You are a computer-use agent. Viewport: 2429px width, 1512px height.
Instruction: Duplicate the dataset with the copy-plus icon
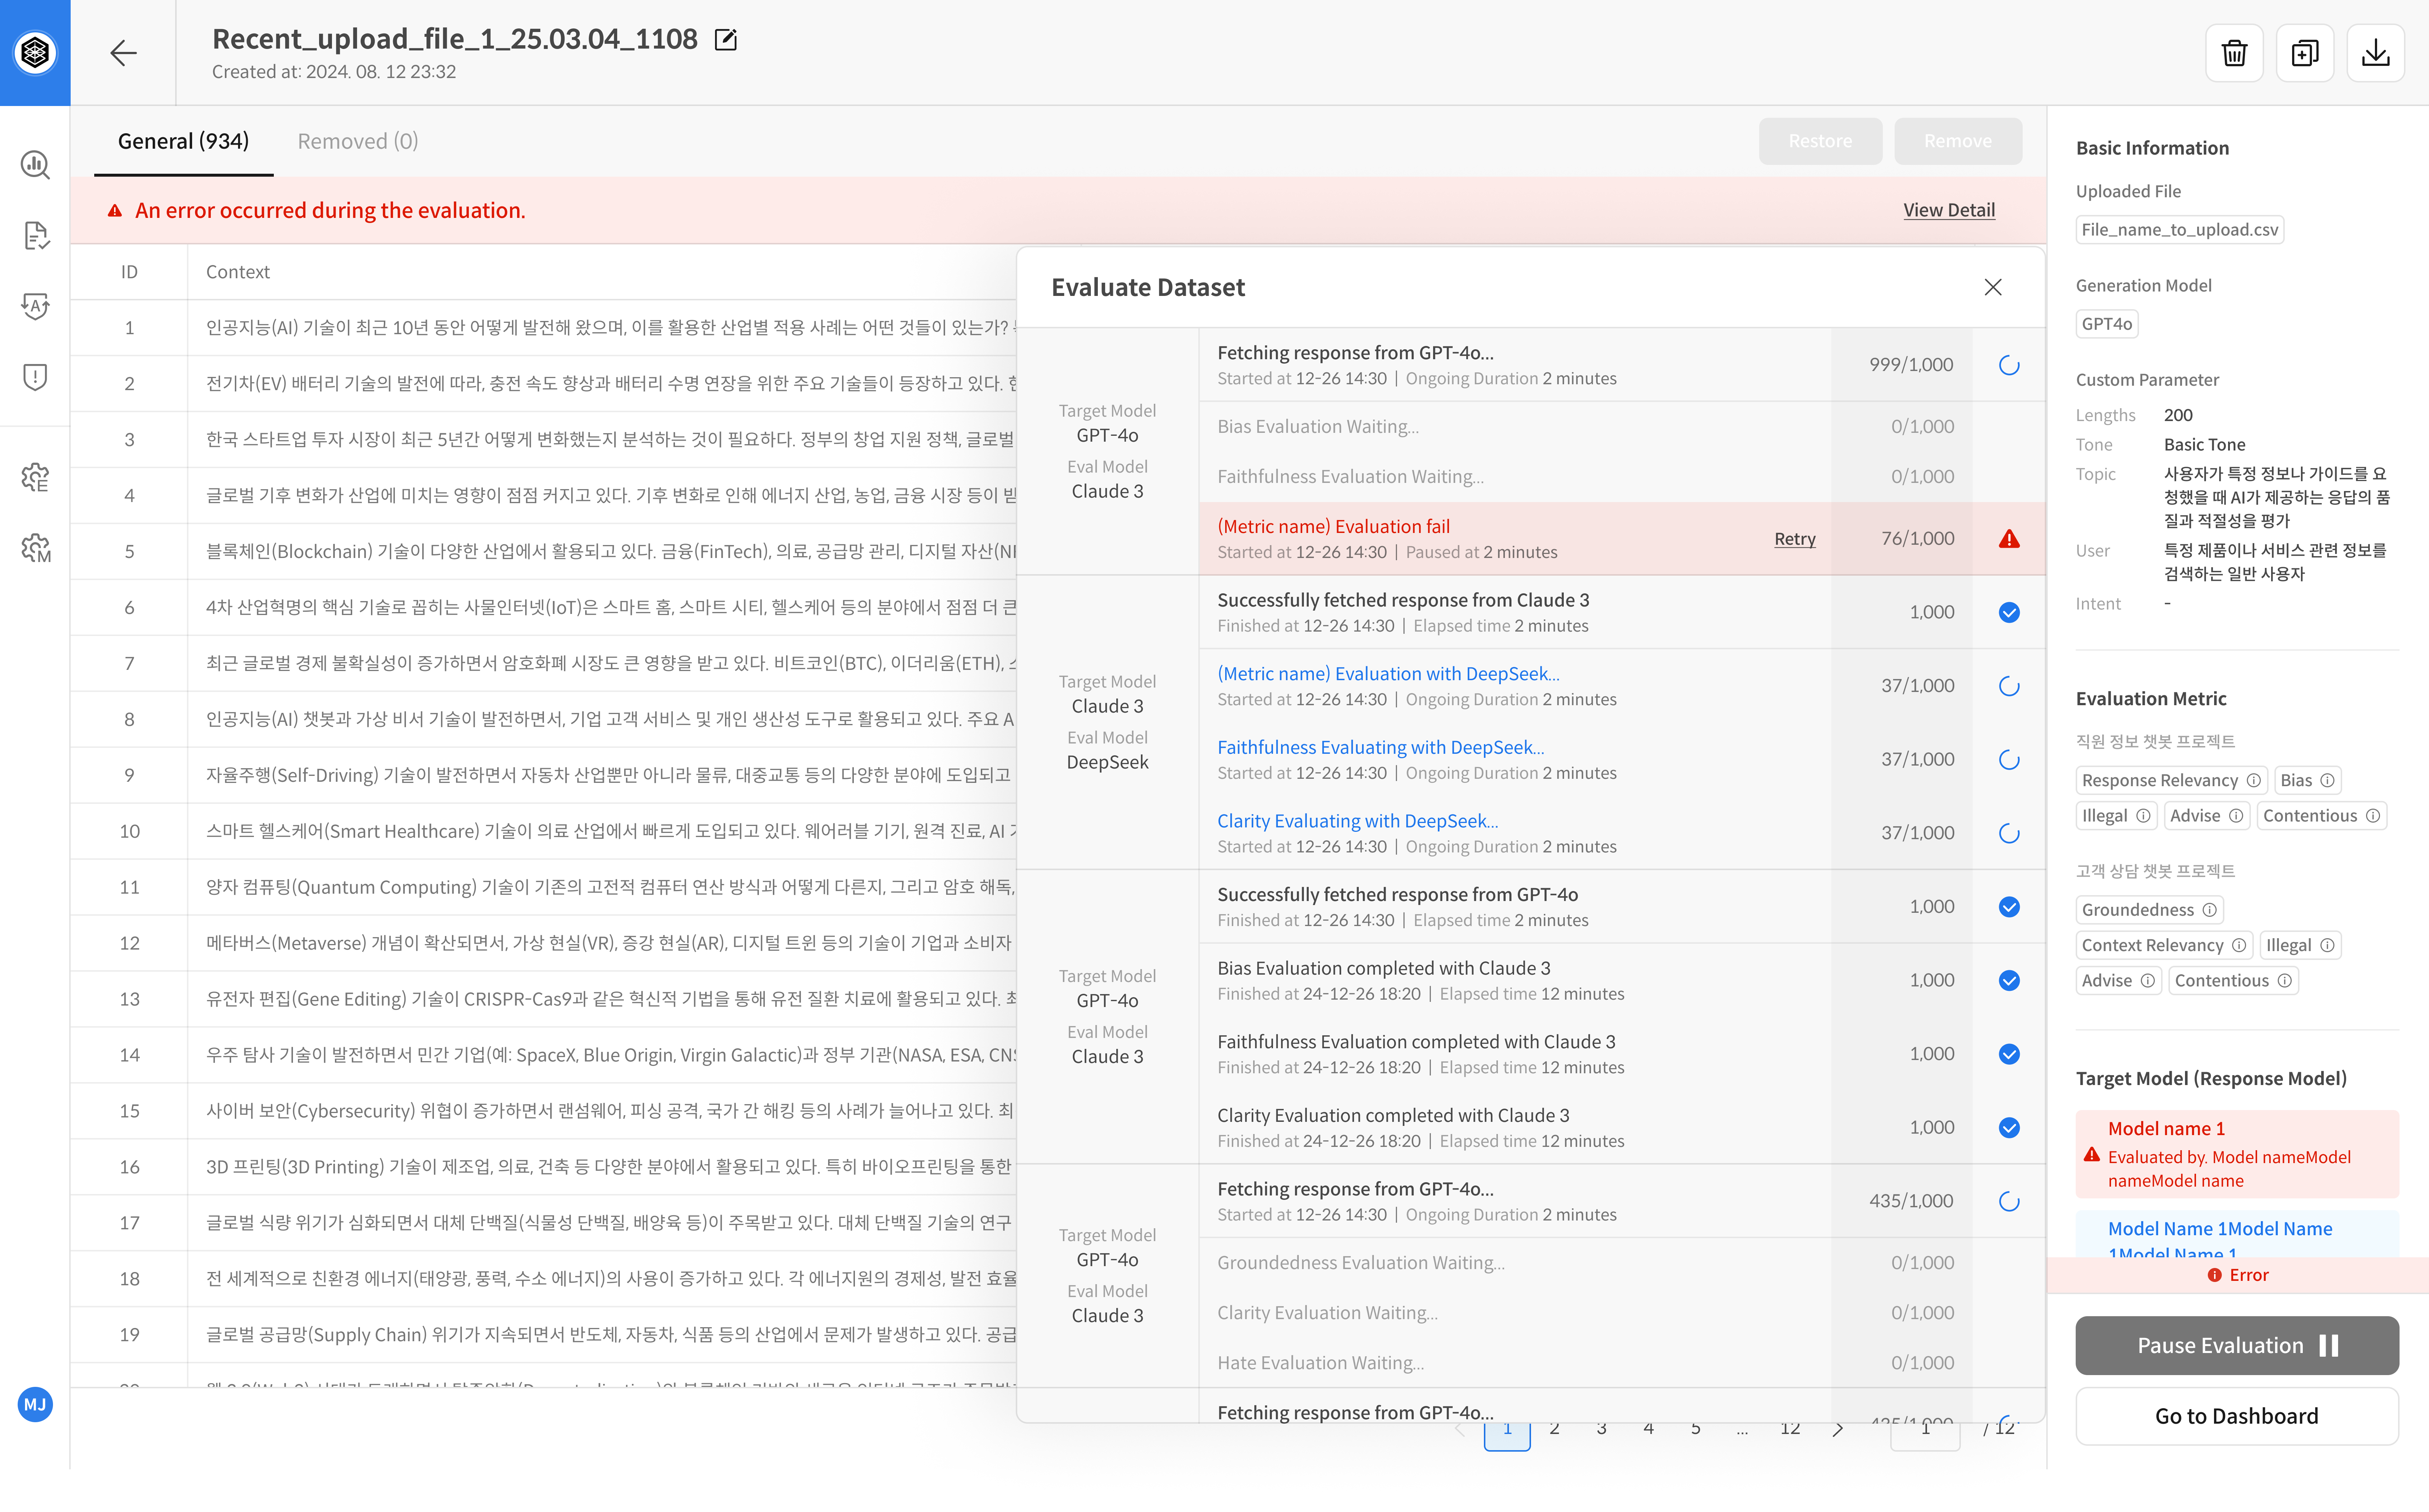[2305, 53]
